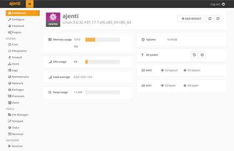The width and height of the screenshot is (234, 151).
Task: Click the Tasks gear icon
Action: [x=10, y=128]
